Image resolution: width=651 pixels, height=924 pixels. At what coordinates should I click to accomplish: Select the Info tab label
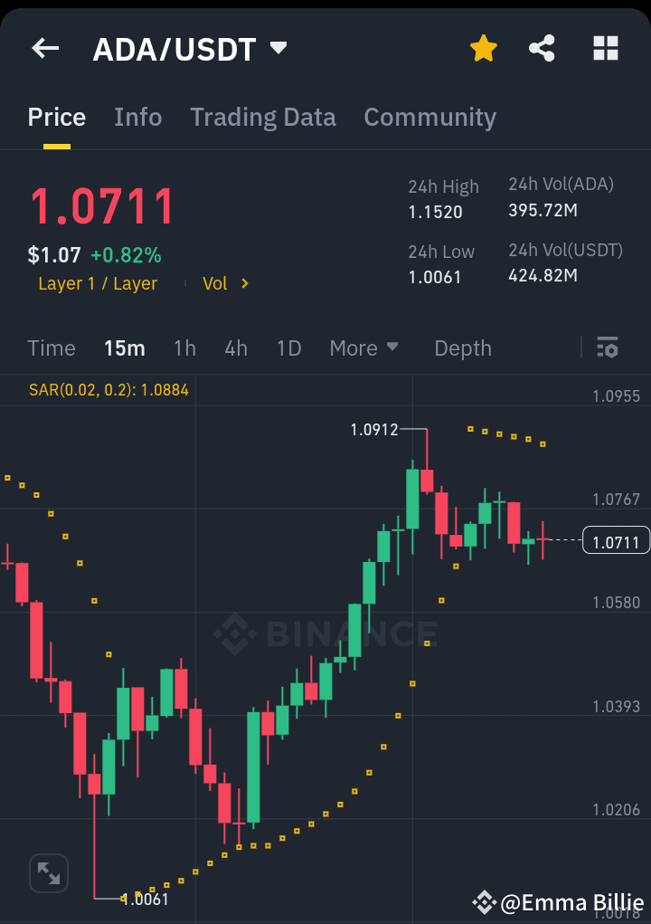point(137,117)
